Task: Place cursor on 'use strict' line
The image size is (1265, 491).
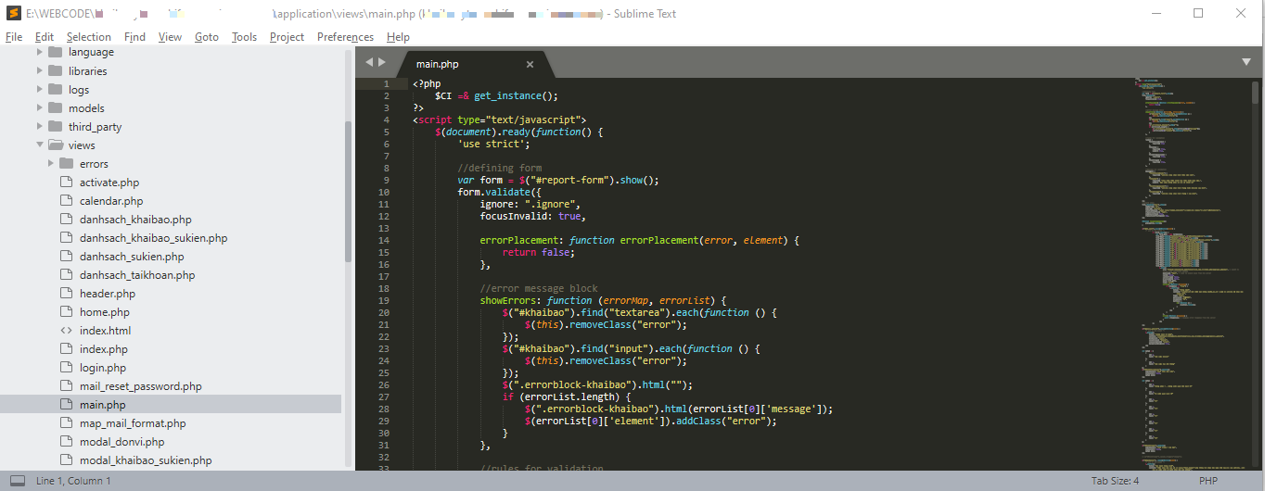Action: [493, 144]
